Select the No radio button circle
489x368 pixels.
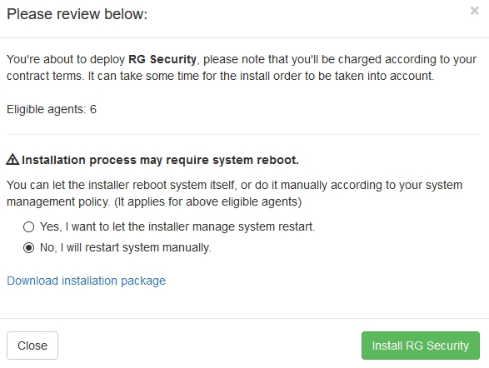[x=28, y=248]
